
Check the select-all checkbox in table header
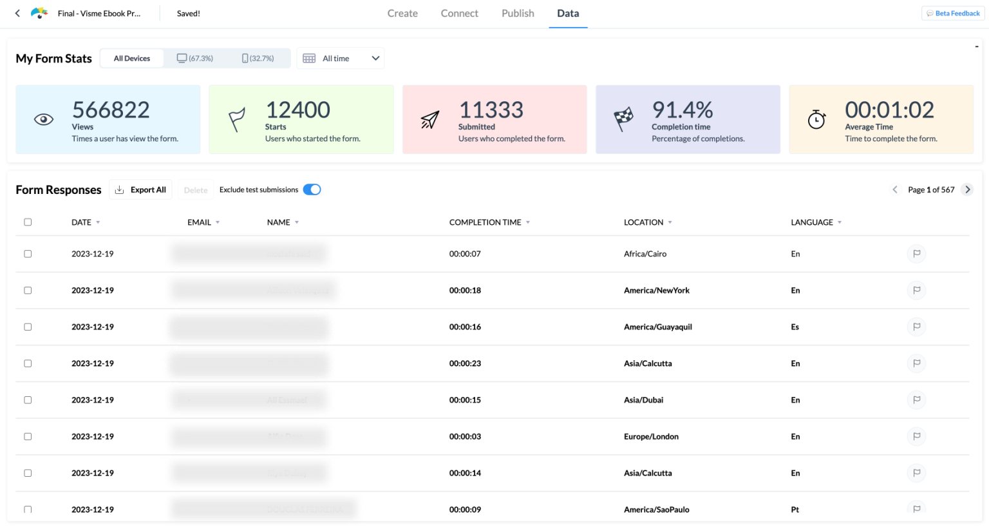(28, 222)
